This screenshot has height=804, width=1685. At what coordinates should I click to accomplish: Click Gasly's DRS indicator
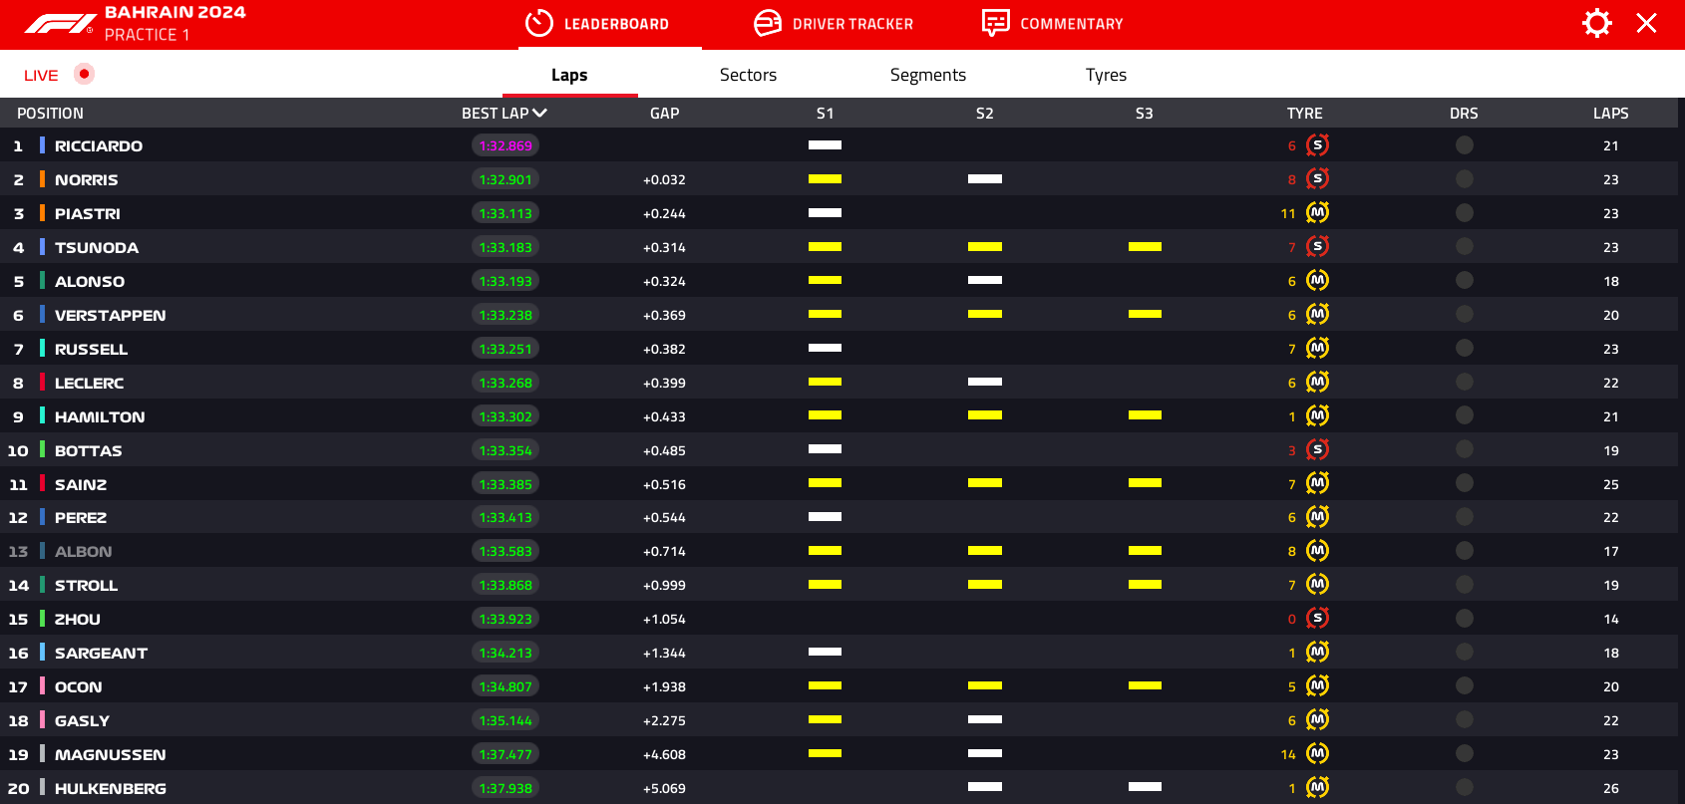tap(1464, 720)
